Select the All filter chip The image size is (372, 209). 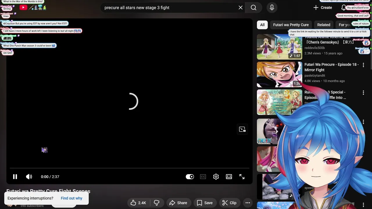[262, 25]
